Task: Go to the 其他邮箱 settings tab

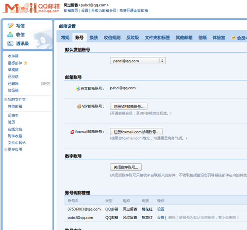Action: click(184, 38)
